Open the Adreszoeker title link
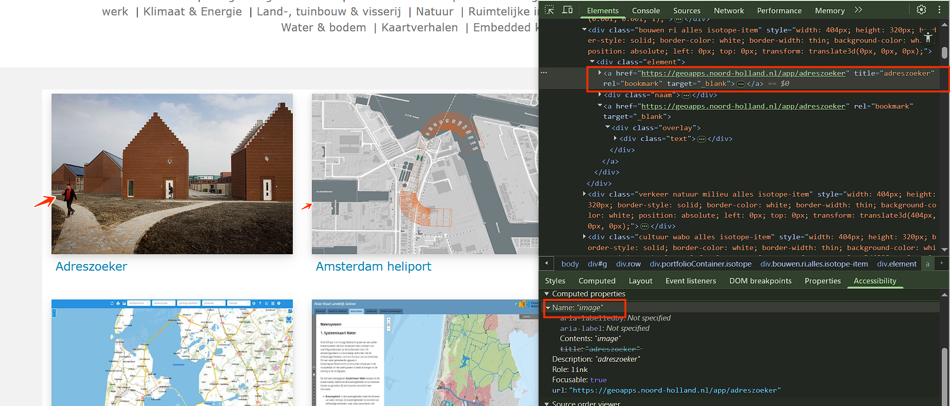Viewport: 950px width, 406px height. tap(91, 267)
